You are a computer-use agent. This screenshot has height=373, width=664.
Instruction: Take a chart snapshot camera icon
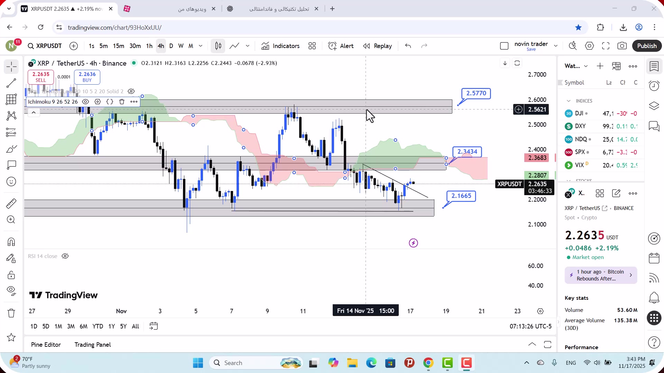622,46
